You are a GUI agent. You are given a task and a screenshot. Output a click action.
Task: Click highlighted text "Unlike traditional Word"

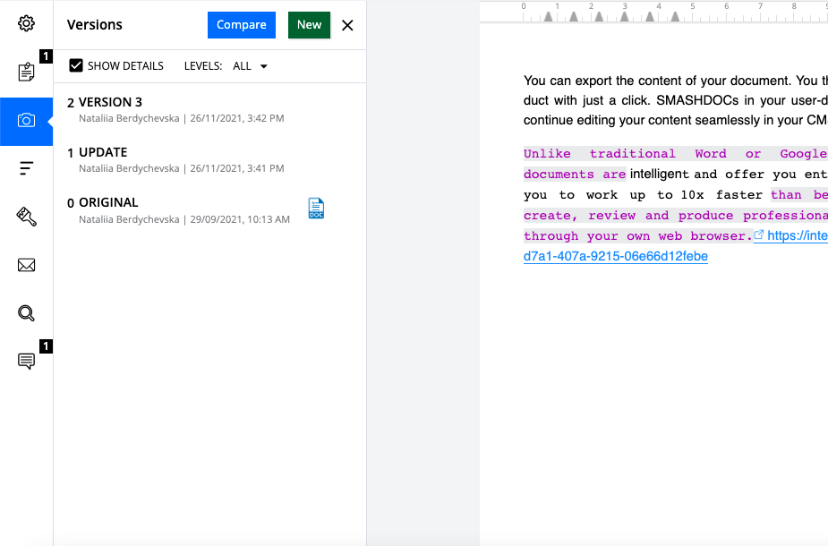[624, 154]
